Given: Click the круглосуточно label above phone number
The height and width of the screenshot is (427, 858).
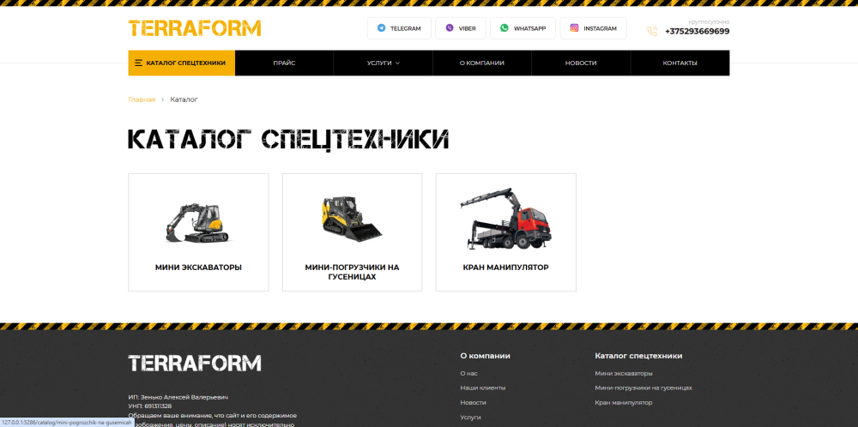Looking at the screenshot, I should pos(709,22).
